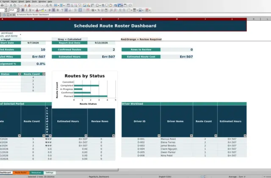This screenshot has height=178, width=271.
Task: Click the Font Color icon
Action: tap(37, 10)
